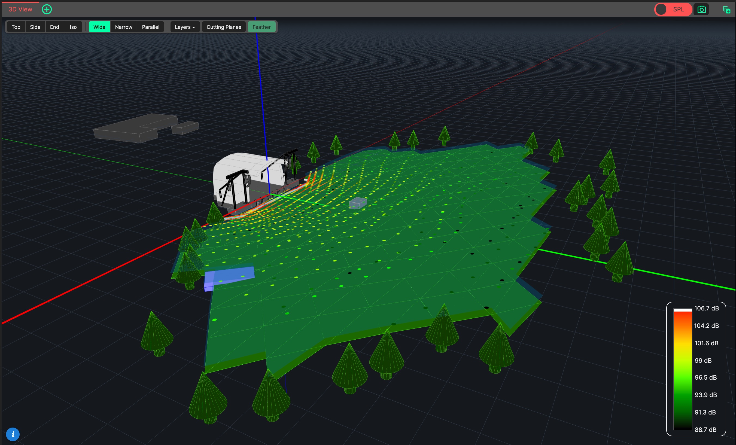The width and height of the screenshot is (736, 445).
Task: Click the 101.6 dB legend label
Action: (706, 343)
